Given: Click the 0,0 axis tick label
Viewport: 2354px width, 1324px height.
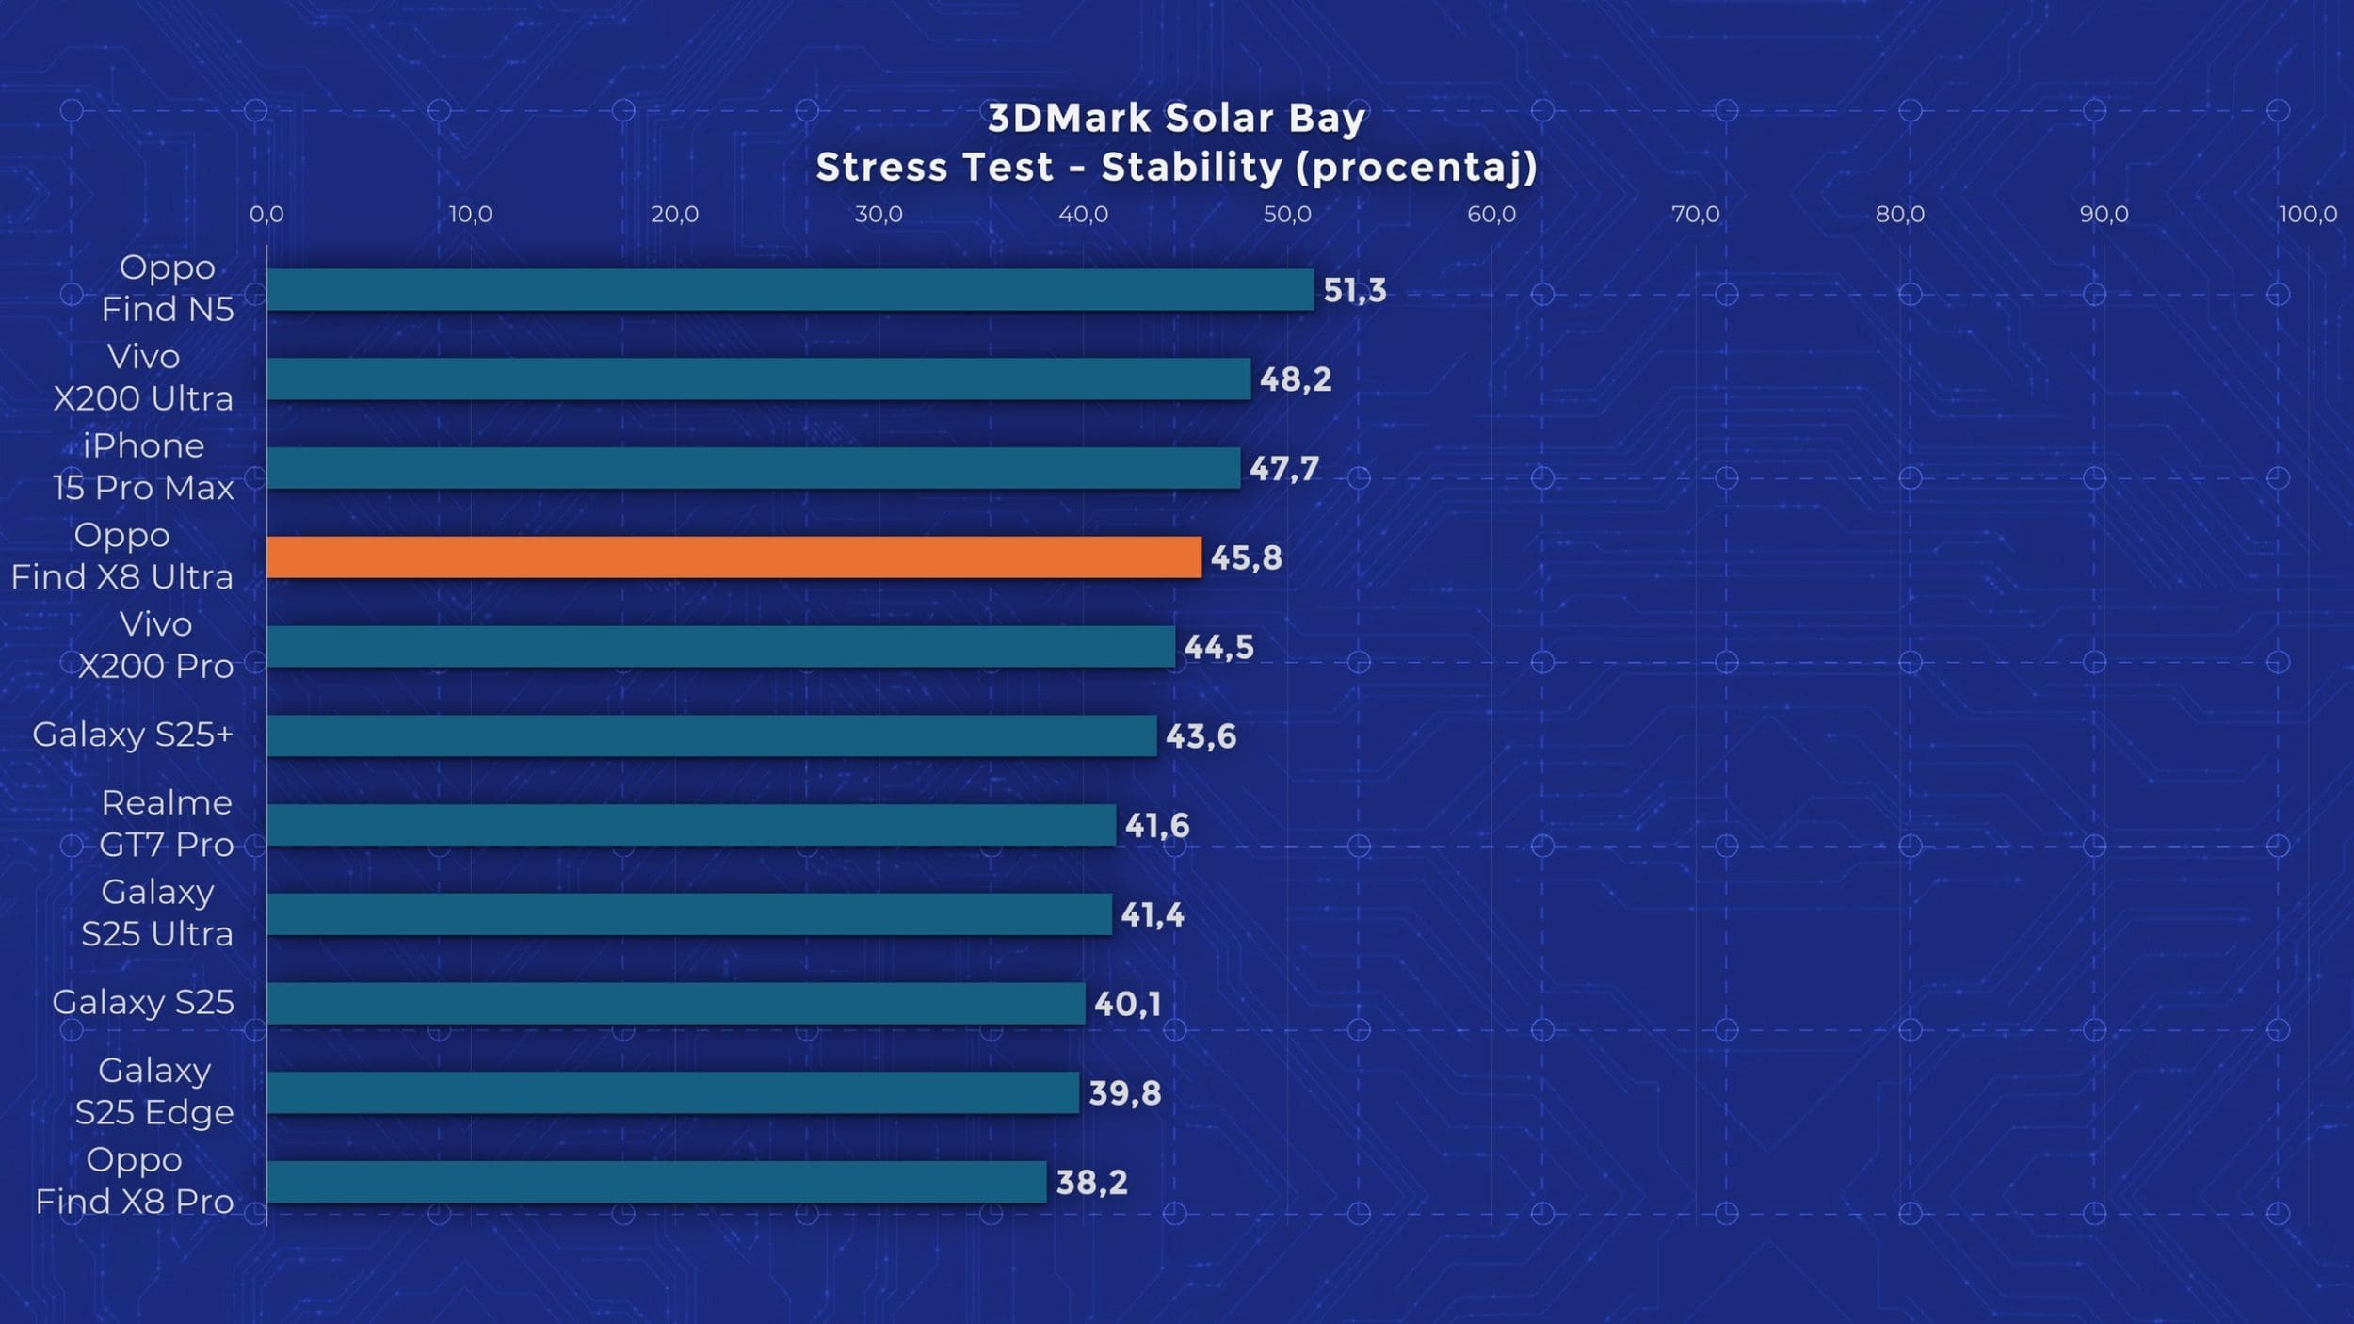Looking at the screenshot, I should (x=266, y=214).
